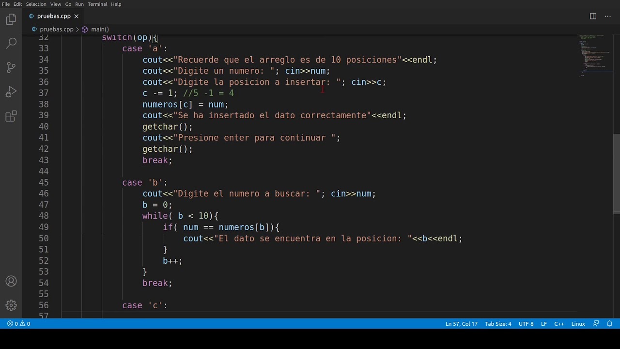
Task: Open the Extensions view
Action: [x=11, y=116]
